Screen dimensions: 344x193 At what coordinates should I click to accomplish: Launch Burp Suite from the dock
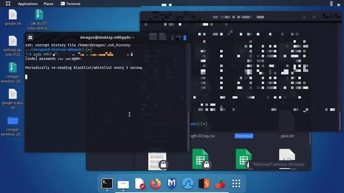pos(204,183)
